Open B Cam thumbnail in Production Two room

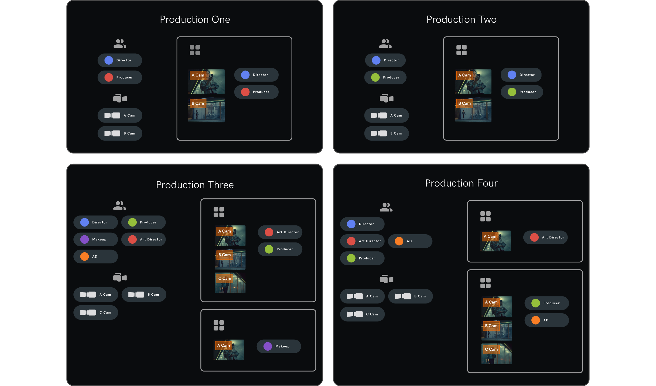click(x=473, y=110)
